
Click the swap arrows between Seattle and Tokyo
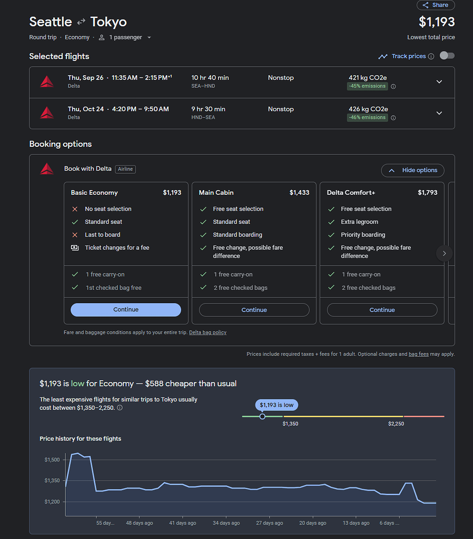click(81, 22)
